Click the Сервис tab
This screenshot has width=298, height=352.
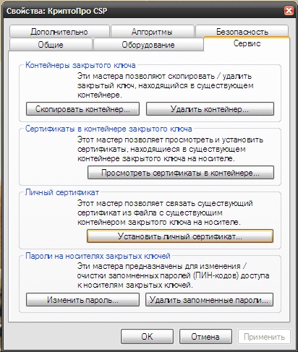[247, 43]
